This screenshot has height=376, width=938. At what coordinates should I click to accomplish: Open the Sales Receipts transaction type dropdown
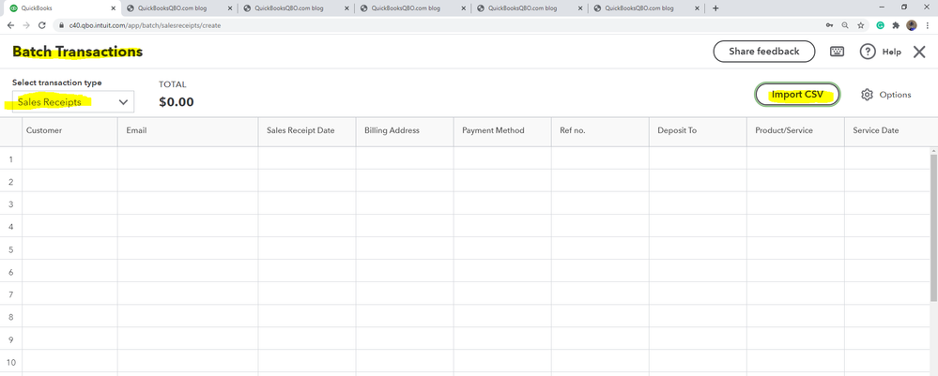pos(73,101)
